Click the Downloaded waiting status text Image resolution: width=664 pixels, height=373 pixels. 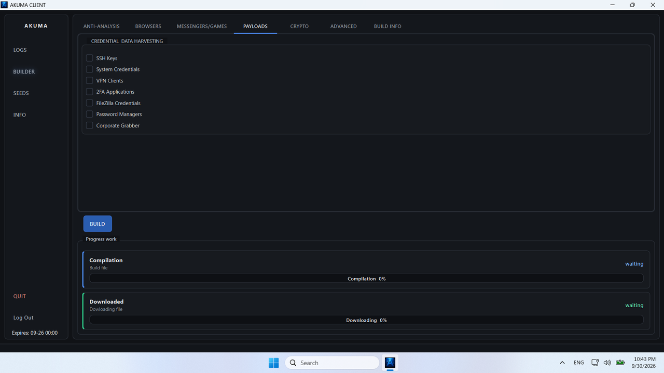tap(634, 305)
